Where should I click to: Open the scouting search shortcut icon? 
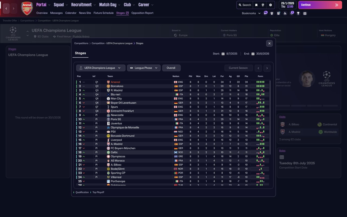285,13
